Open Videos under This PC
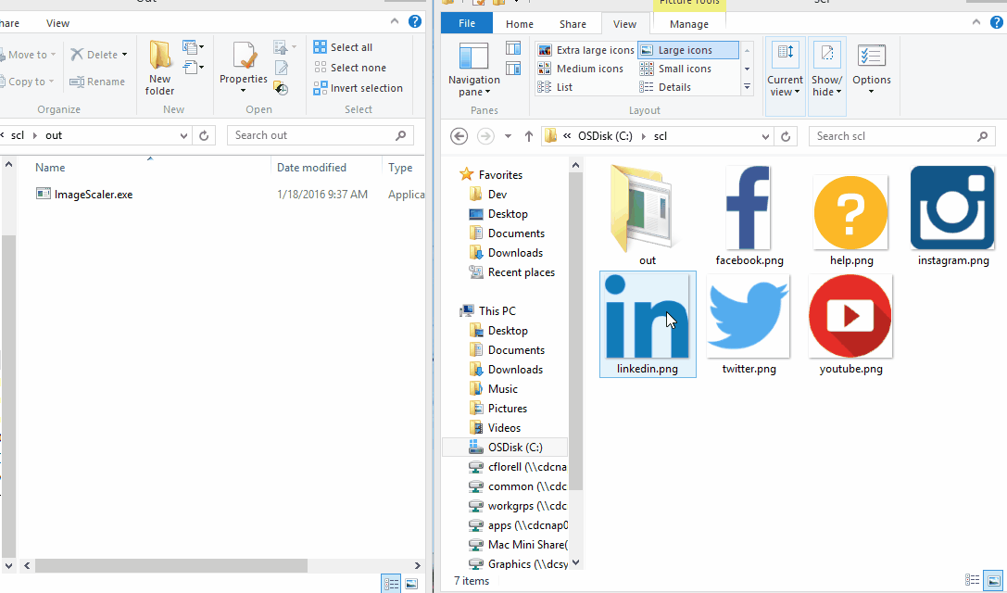This screenshot has height=593, width=1007. (495, 428)
